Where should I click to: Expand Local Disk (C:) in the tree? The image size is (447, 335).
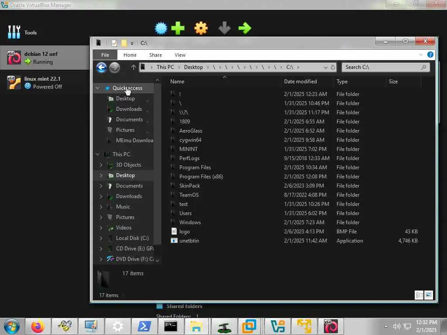click(x=101, y=238)
